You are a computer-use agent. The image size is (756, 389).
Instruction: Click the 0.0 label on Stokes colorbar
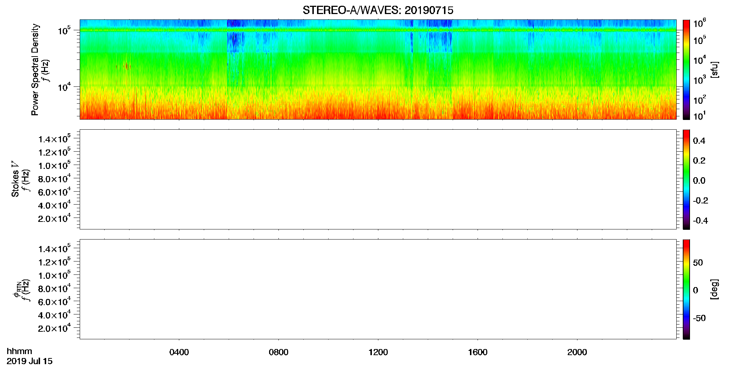(x=699, y=180)
